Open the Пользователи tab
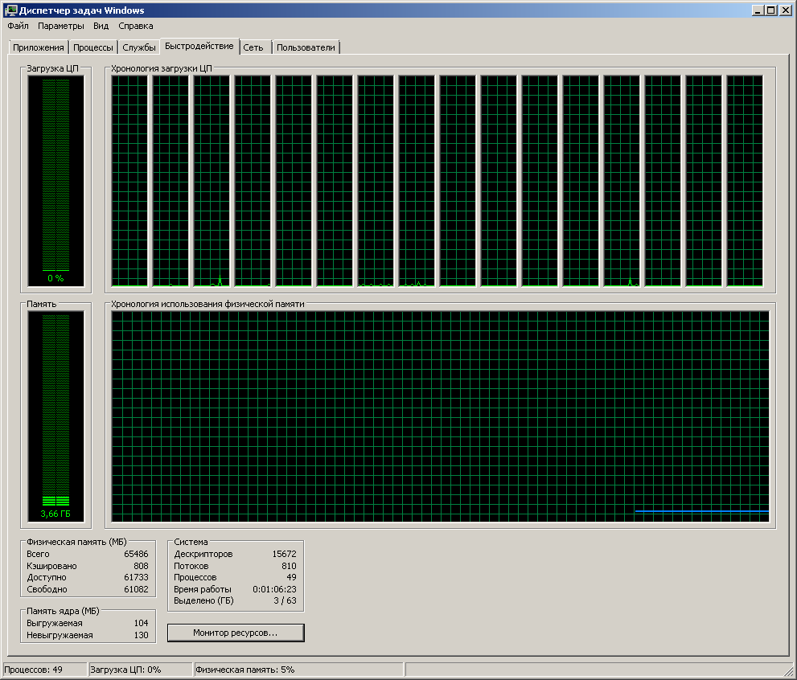Screen dimensions: 797x680 coord(306,47)
